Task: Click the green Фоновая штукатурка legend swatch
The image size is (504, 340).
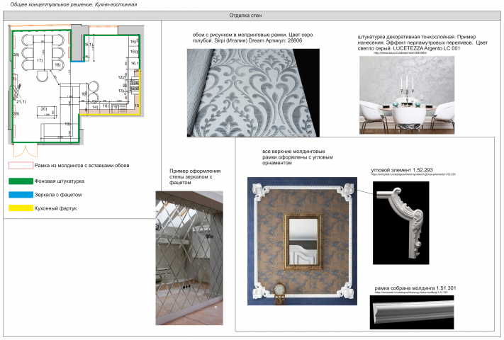Action: pyautogui.click(x=21, y=181)
